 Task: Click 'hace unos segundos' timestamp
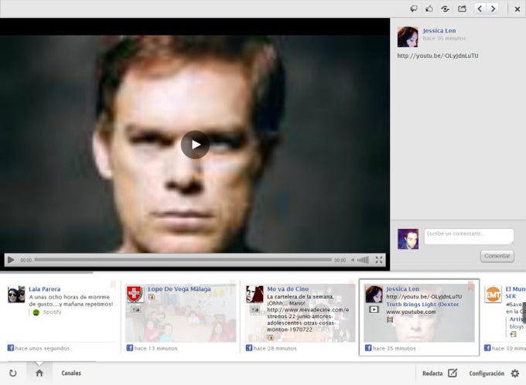(43, 349)
